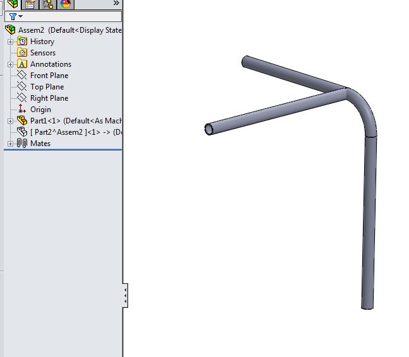Open the DisplayManager color sphere tab
Screen dimensions: 409x357
point(66,4)
